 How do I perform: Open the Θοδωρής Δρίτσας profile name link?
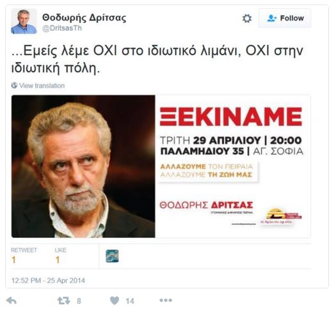(x=84, y=18)
